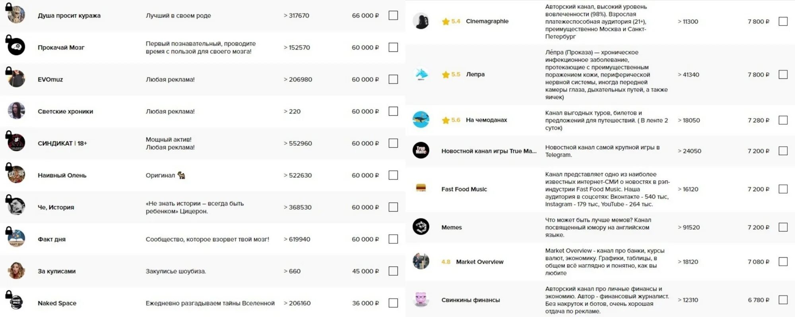Viewport: 795px width, 317px height.
Task: Check the box for EVOmuz channel
Action: 393,79
